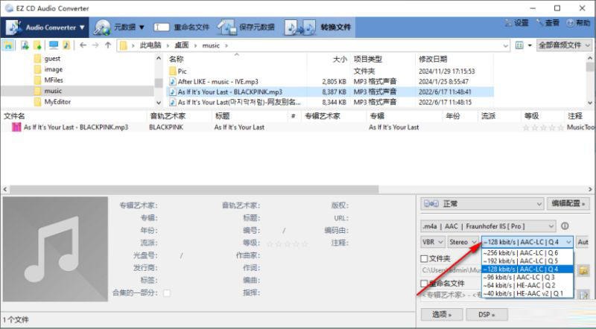Click the encoder info icon

(565, 226)
